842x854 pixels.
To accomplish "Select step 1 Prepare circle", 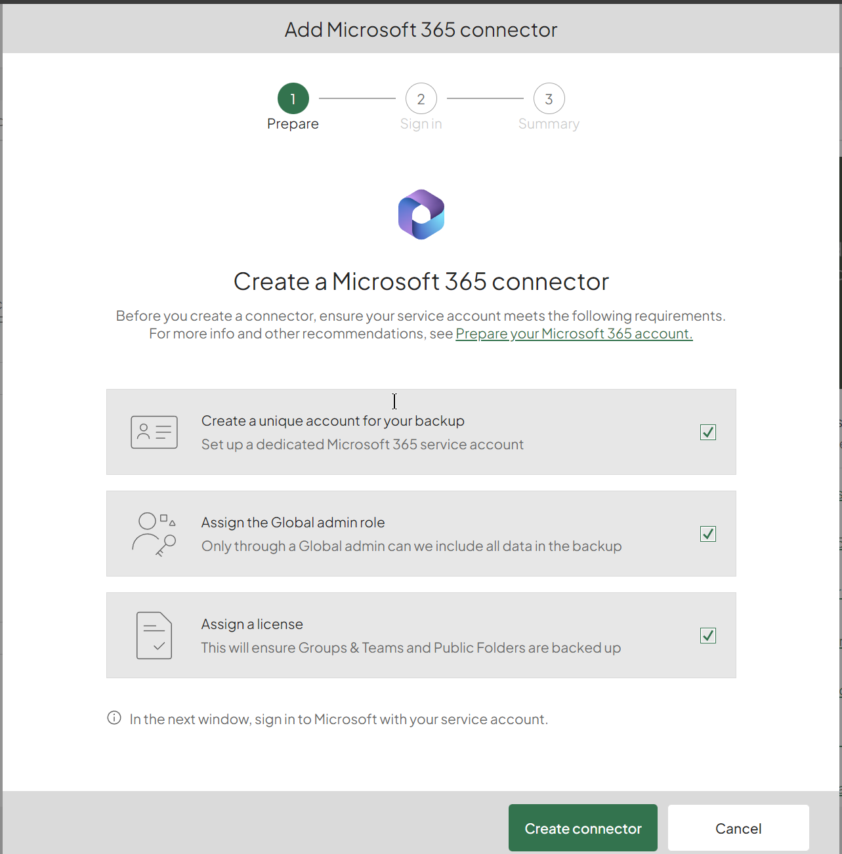I will [x=293, y=98].
